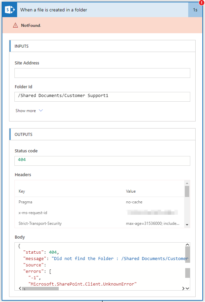Click the SharePoint connector icon

coord(9,10)
